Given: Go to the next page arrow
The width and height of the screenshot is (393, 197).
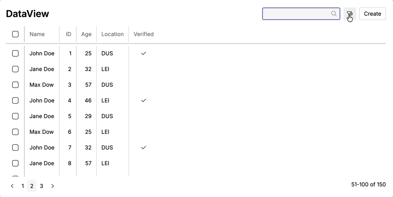Looking at the screenshot, I should 53,186.
